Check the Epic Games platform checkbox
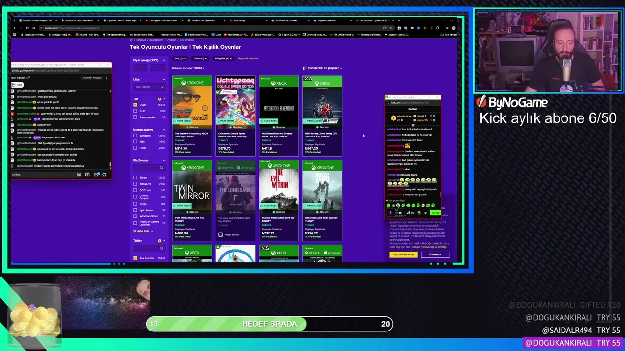Viewport: 625px width, 351px height. click(x=135, y=210)
